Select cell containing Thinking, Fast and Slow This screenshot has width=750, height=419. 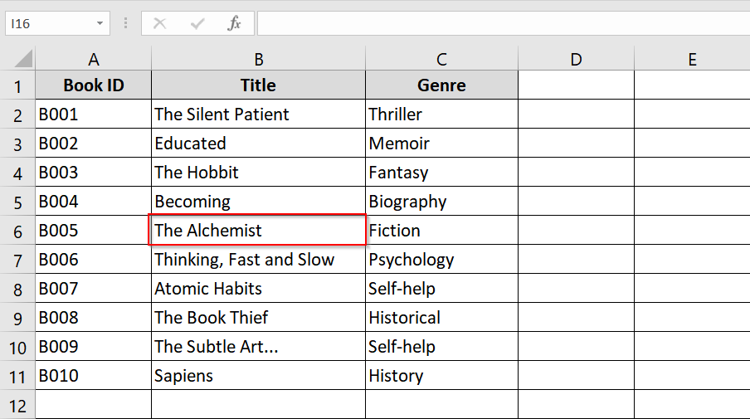click(x=258, y=260)
